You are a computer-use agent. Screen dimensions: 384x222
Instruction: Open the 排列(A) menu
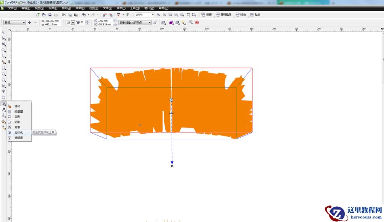[66, 8]
